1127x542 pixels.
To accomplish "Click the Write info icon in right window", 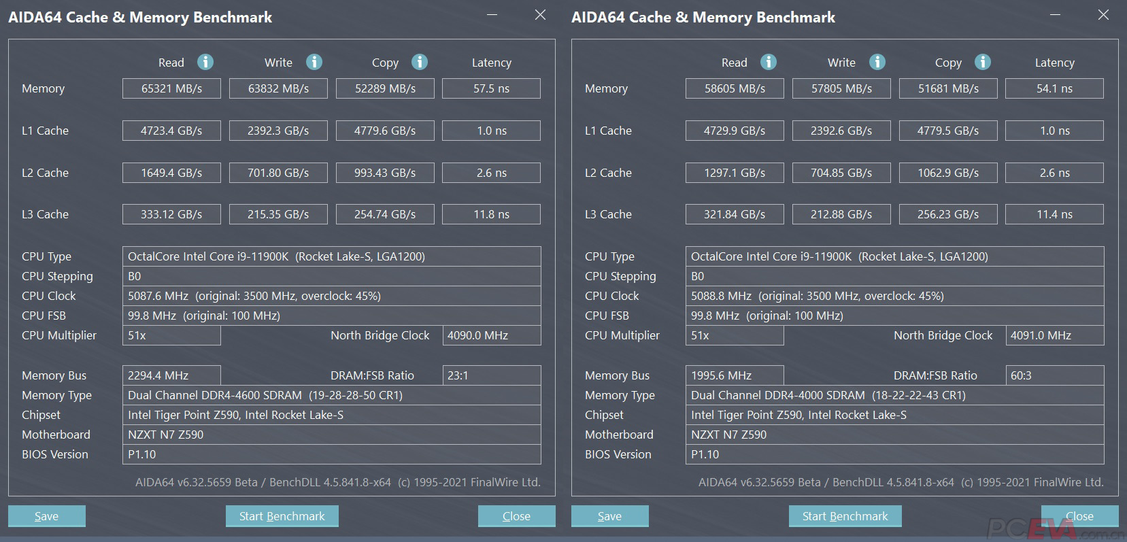I will 877,62.
